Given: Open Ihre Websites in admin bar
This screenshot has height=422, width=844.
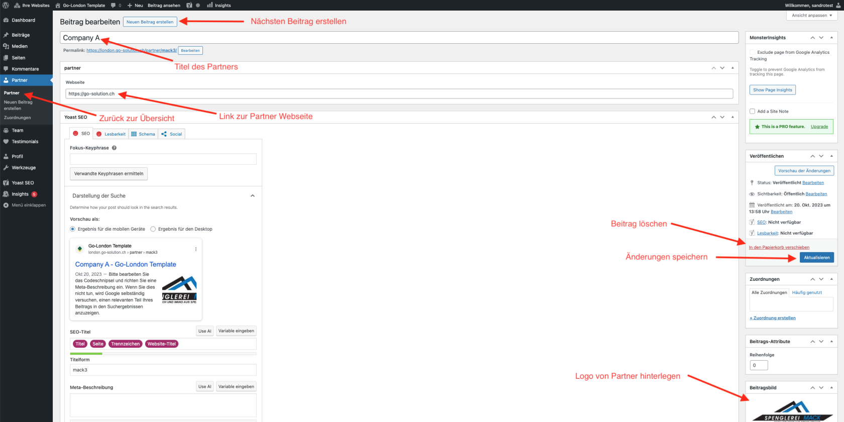Looking at the screenshot, I should pyautogui.click(x=32, y=5).
